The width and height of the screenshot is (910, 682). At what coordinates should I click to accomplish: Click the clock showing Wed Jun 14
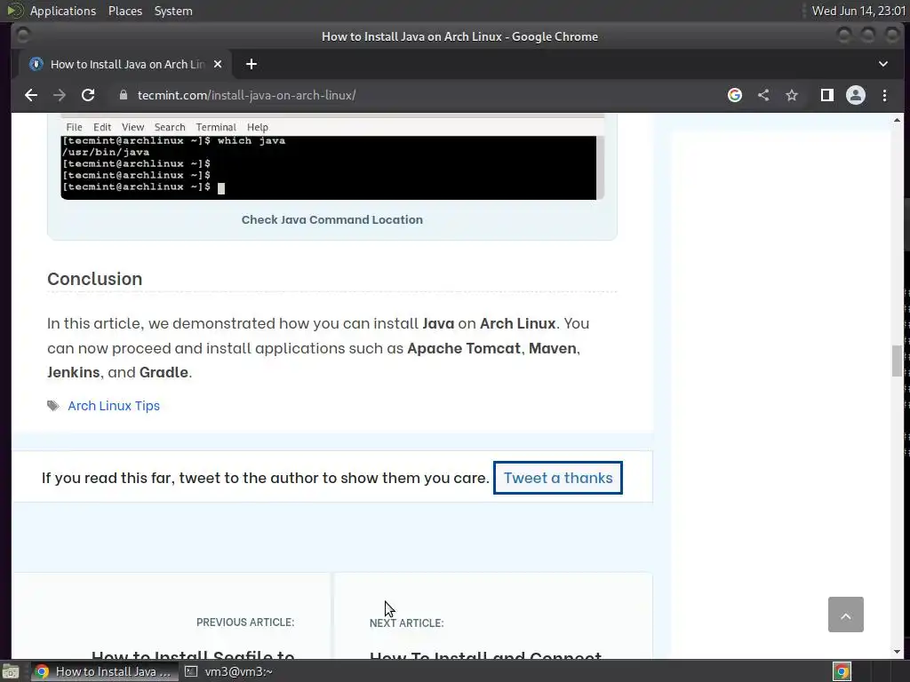click(858, 11)
